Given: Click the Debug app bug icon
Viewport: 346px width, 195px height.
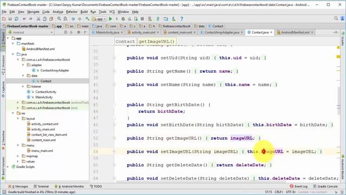Looking at the screenshot, I should pos(123,19).
